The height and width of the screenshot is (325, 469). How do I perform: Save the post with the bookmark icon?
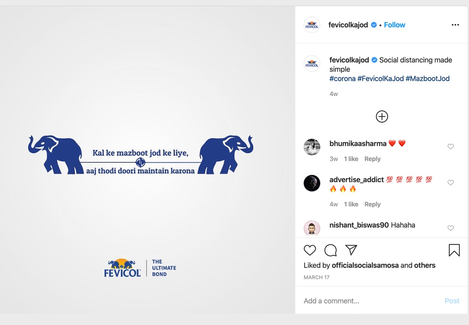(x=454, y=250)
